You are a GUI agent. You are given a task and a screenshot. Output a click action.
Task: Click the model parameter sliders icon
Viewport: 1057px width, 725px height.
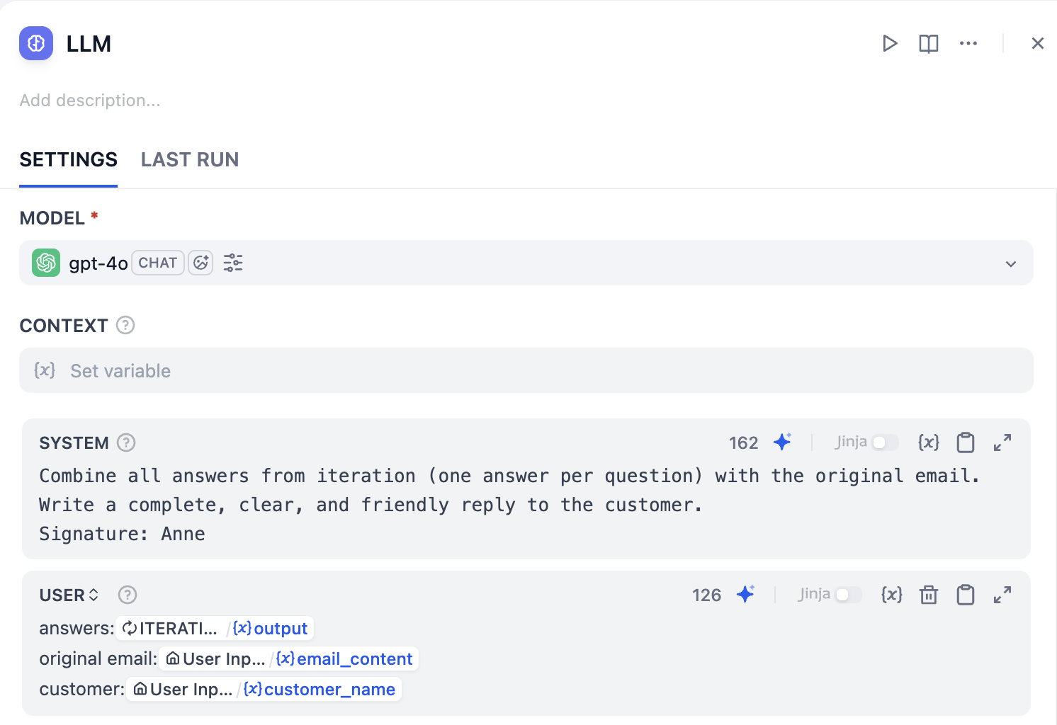(233, 263)
